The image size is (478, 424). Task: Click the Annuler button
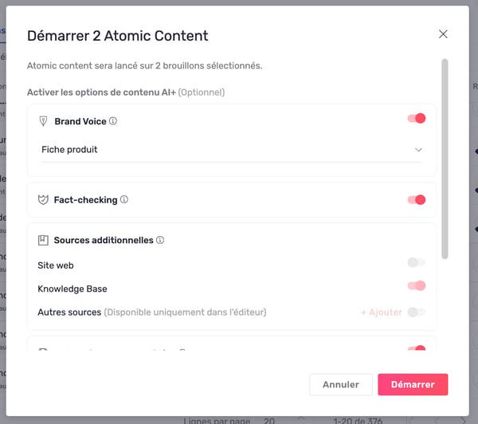[340, 384]
